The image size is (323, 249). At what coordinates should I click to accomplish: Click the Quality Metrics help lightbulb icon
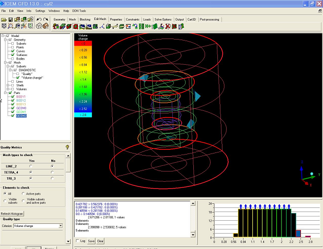[67, 147]
